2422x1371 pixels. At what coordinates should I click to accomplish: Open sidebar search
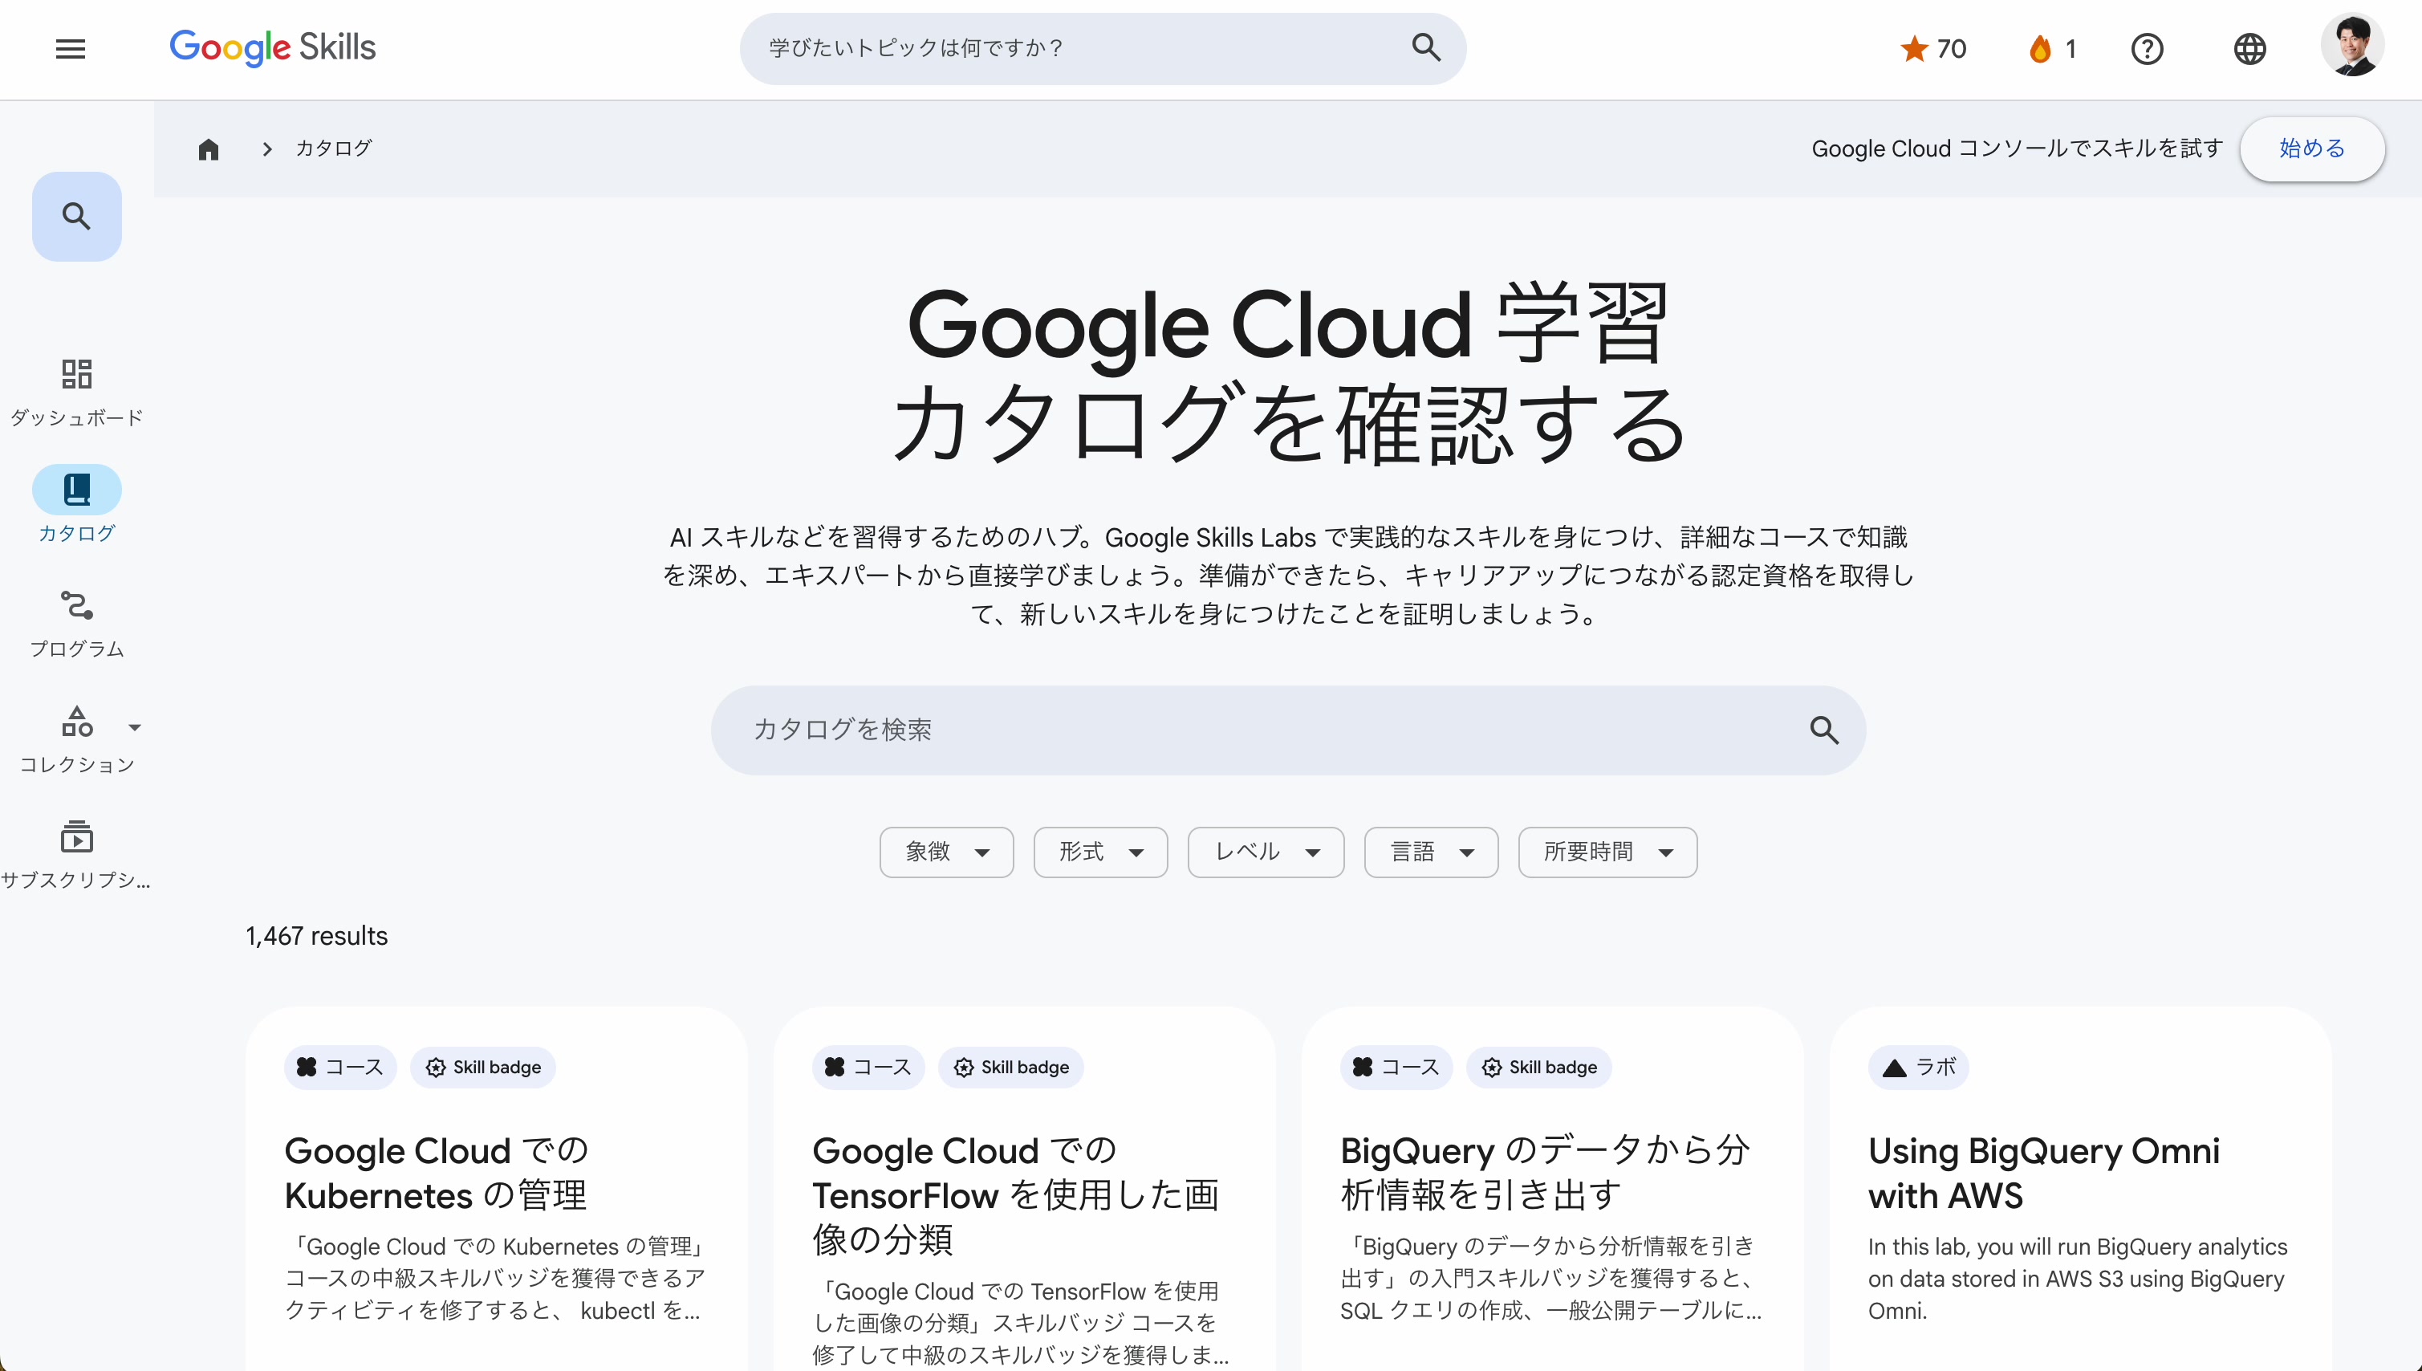coord(76,216)
